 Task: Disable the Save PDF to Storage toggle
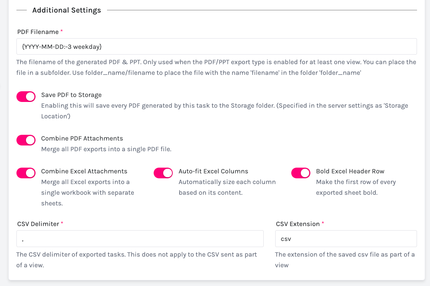point(26,97)
